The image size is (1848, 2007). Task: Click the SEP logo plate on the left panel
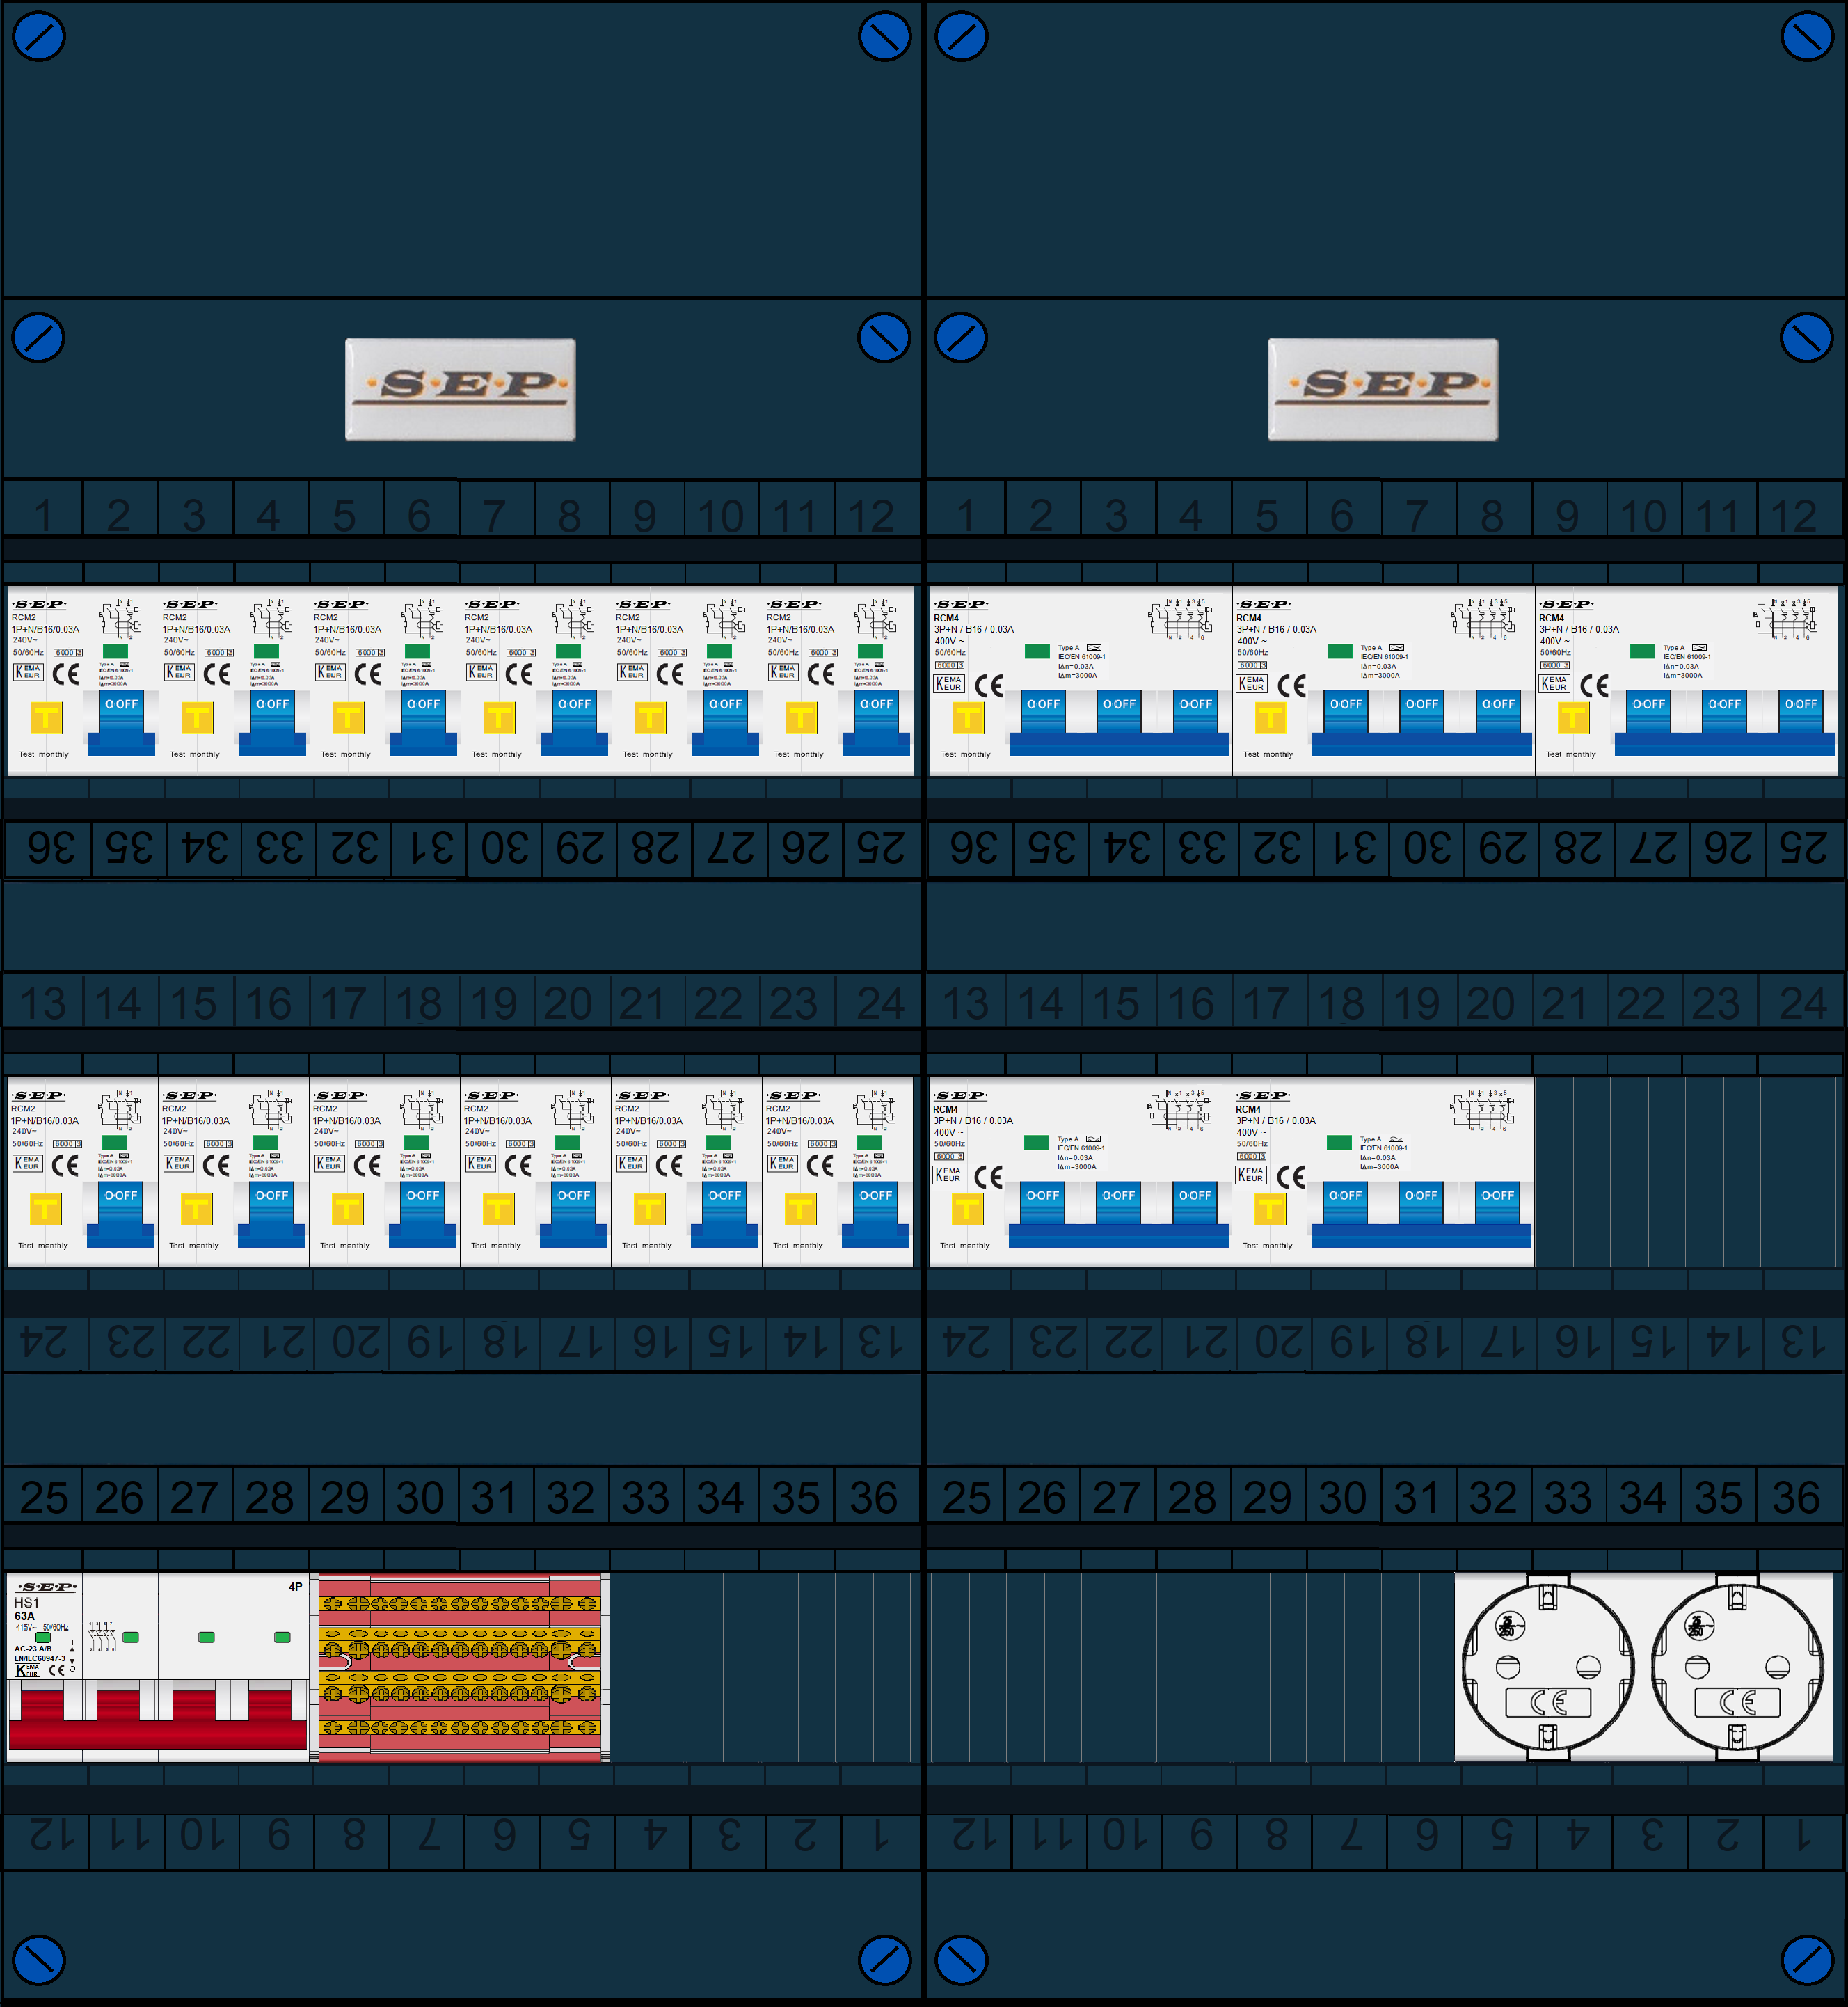click(x=460, y=389)
